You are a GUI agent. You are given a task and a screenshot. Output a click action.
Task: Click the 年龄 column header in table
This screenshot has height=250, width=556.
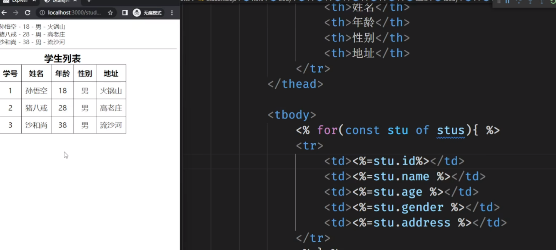(x=62, y=74)
